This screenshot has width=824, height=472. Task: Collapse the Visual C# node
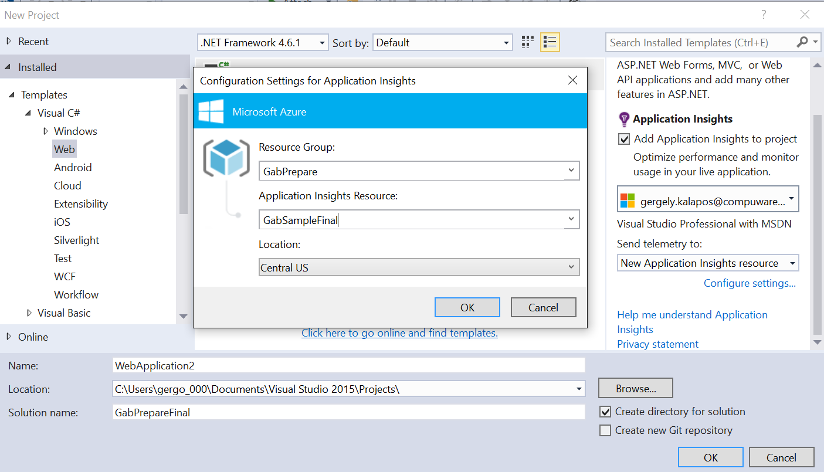(28, 113)
